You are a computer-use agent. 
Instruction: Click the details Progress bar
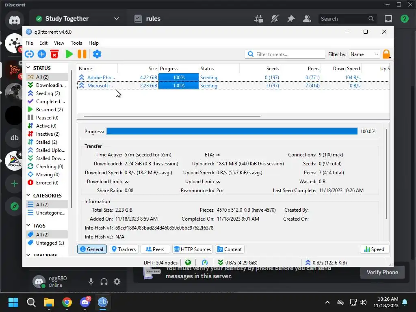[232, 131]
